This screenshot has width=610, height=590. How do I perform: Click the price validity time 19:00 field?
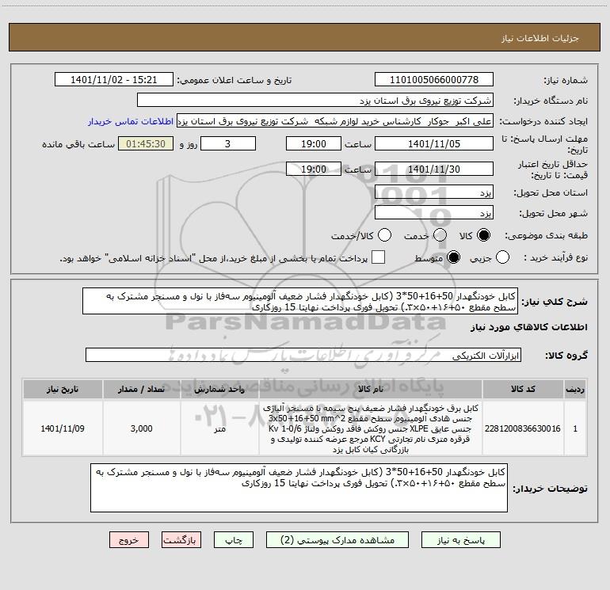coord(314,169)
